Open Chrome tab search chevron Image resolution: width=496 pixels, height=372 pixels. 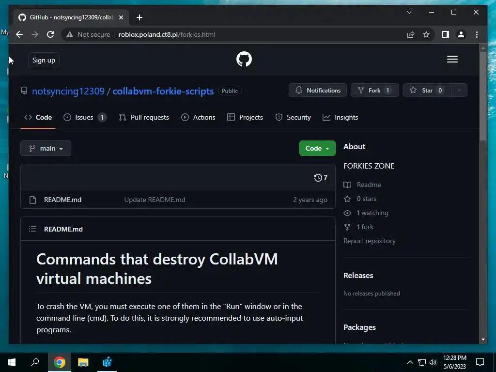(409, 12)
